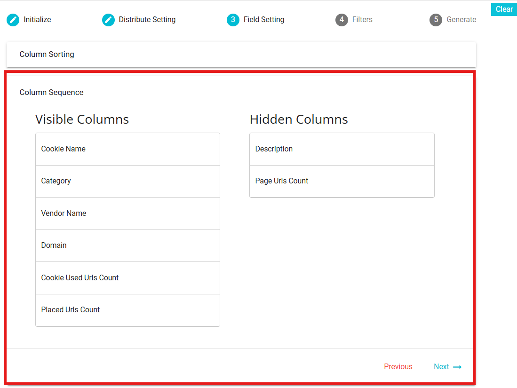Click the Previous button
The height and width of the screenshot is (388, 517).
coord(398,367)
